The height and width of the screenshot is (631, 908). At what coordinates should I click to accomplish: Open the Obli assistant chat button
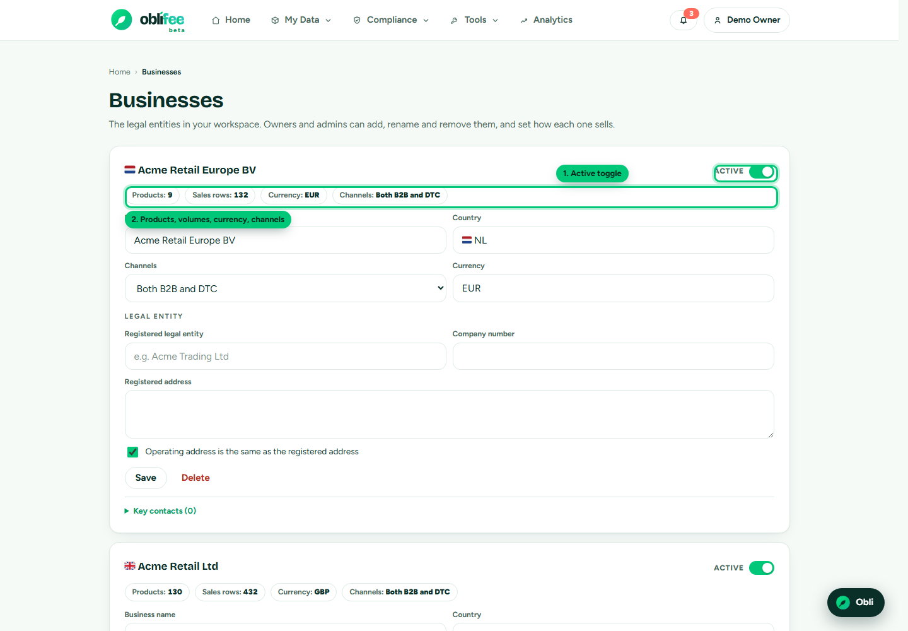coord(856,602)
